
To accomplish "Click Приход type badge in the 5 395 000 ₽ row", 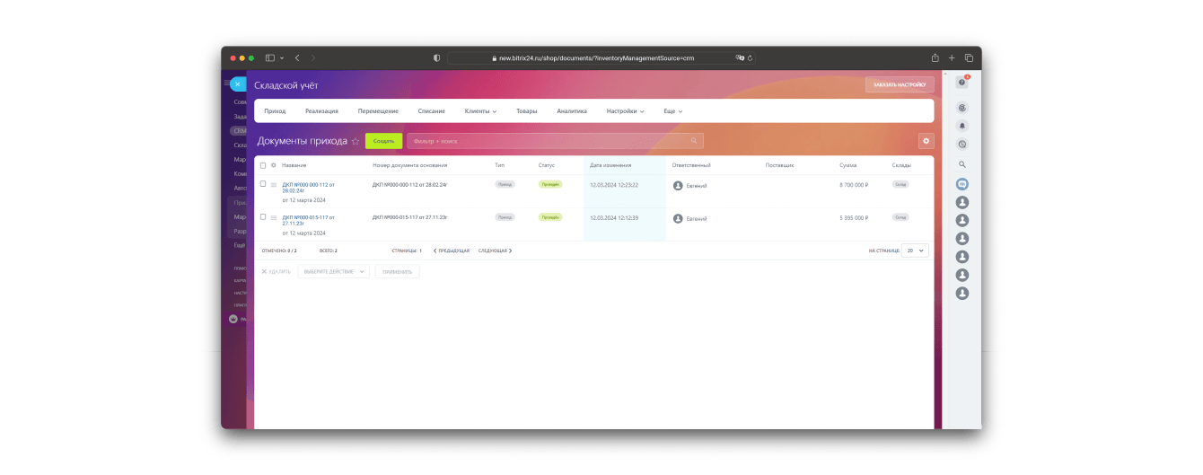I will pos(505,217).
